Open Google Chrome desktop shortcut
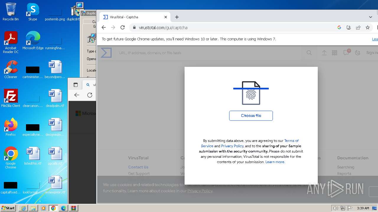 (x=11, y=158)
